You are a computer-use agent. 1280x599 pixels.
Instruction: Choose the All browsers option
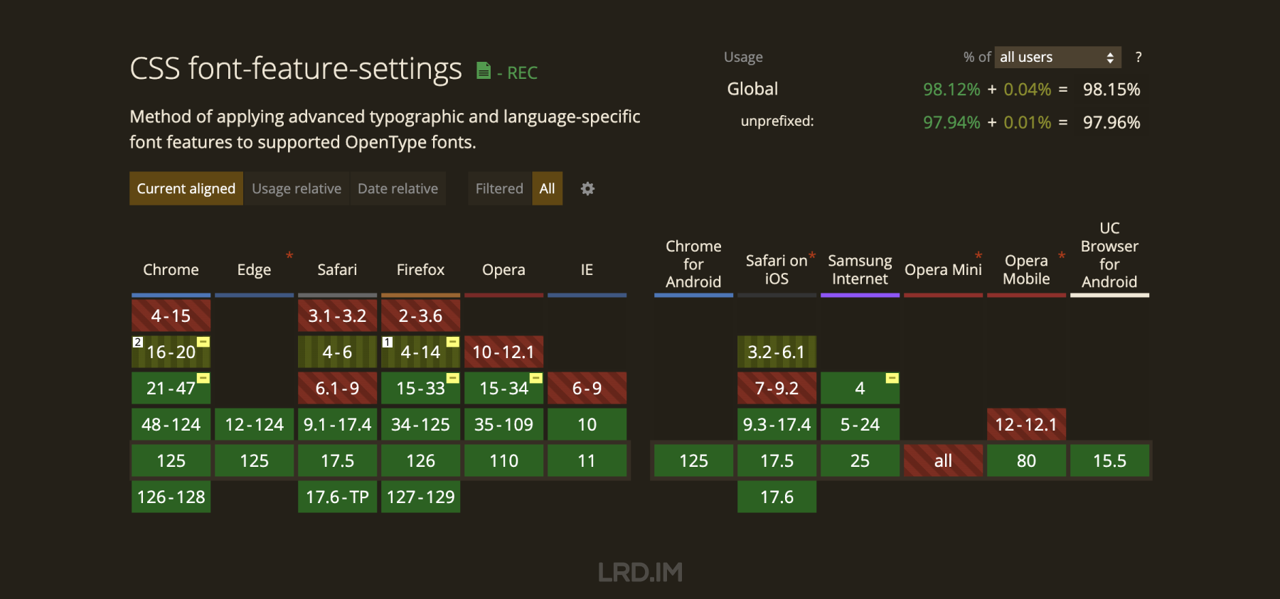click(x=547, y=188)
